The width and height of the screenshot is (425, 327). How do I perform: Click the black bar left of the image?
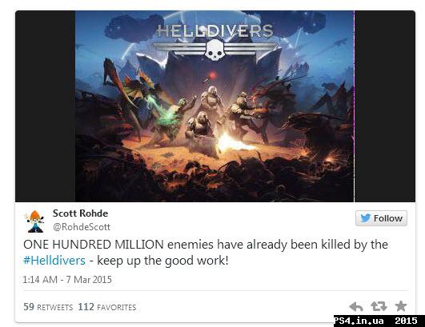coord(46,106)
